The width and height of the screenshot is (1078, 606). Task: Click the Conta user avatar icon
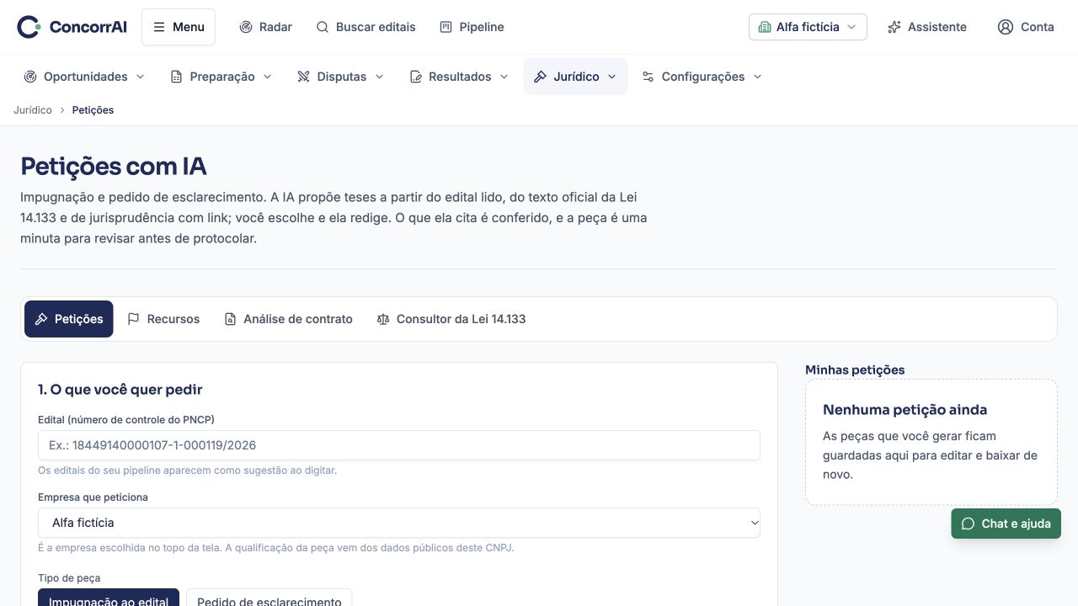coord(1006,27)
